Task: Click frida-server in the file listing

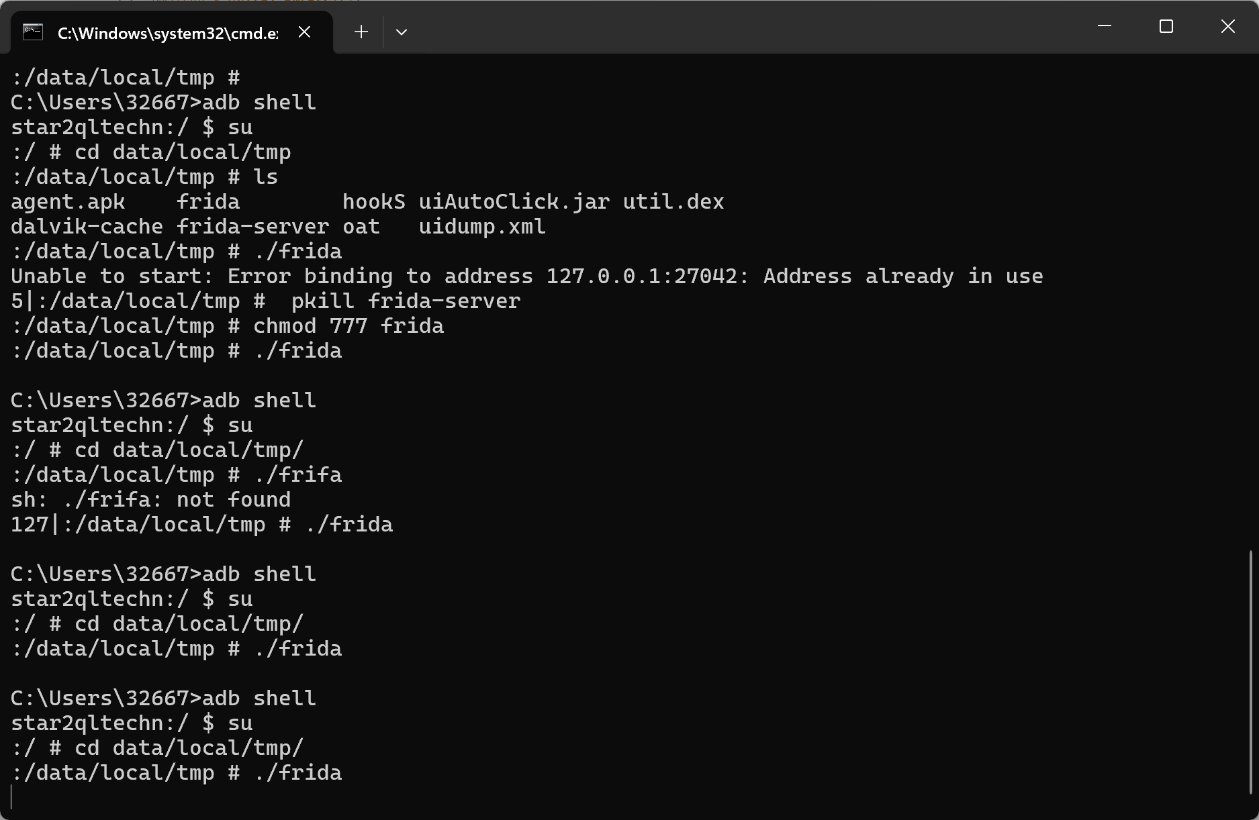Action: point(253,227)
